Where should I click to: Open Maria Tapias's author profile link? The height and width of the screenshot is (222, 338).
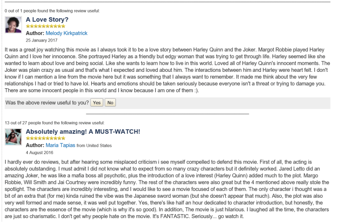click(60, 145)
